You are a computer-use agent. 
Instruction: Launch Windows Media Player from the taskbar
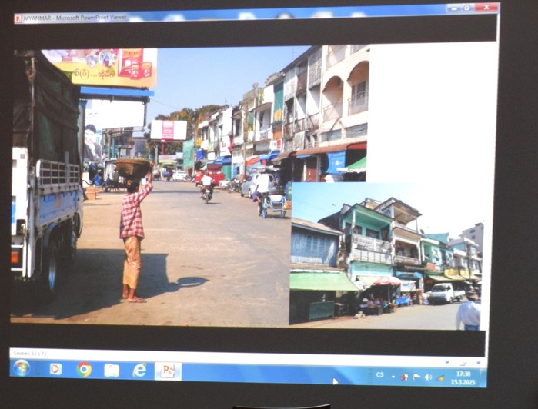click(x=55, y=369)
